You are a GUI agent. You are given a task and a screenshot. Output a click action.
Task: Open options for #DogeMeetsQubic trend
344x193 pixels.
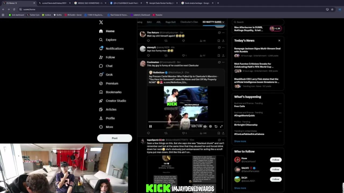pos(280,113)
